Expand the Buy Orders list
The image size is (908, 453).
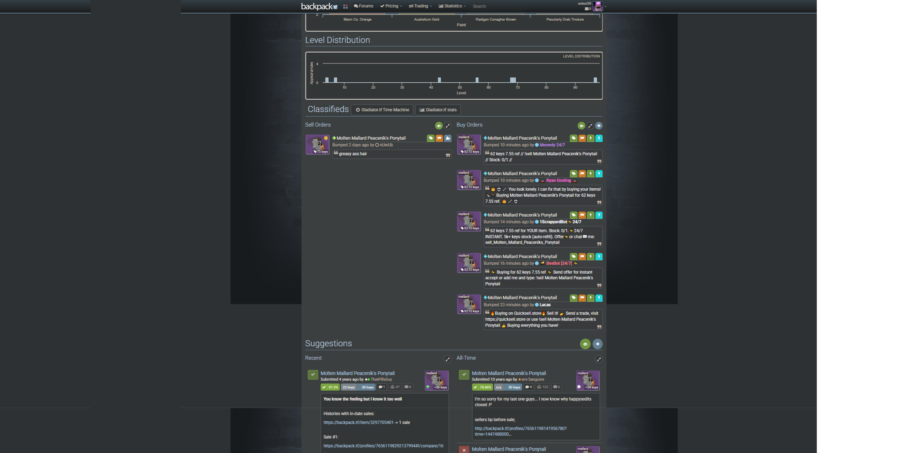(590, 126)
